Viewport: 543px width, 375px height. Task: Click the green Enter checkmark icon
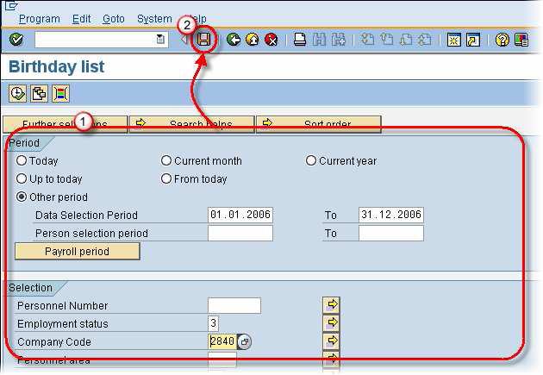coord(16,40)
